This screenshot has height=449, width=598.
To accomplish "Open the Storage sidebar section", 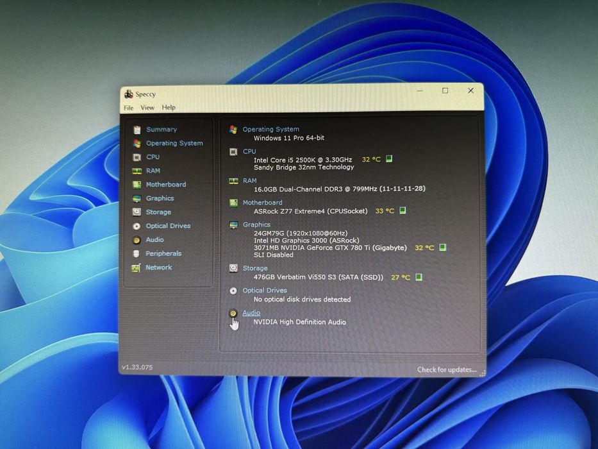I will 158,212.
